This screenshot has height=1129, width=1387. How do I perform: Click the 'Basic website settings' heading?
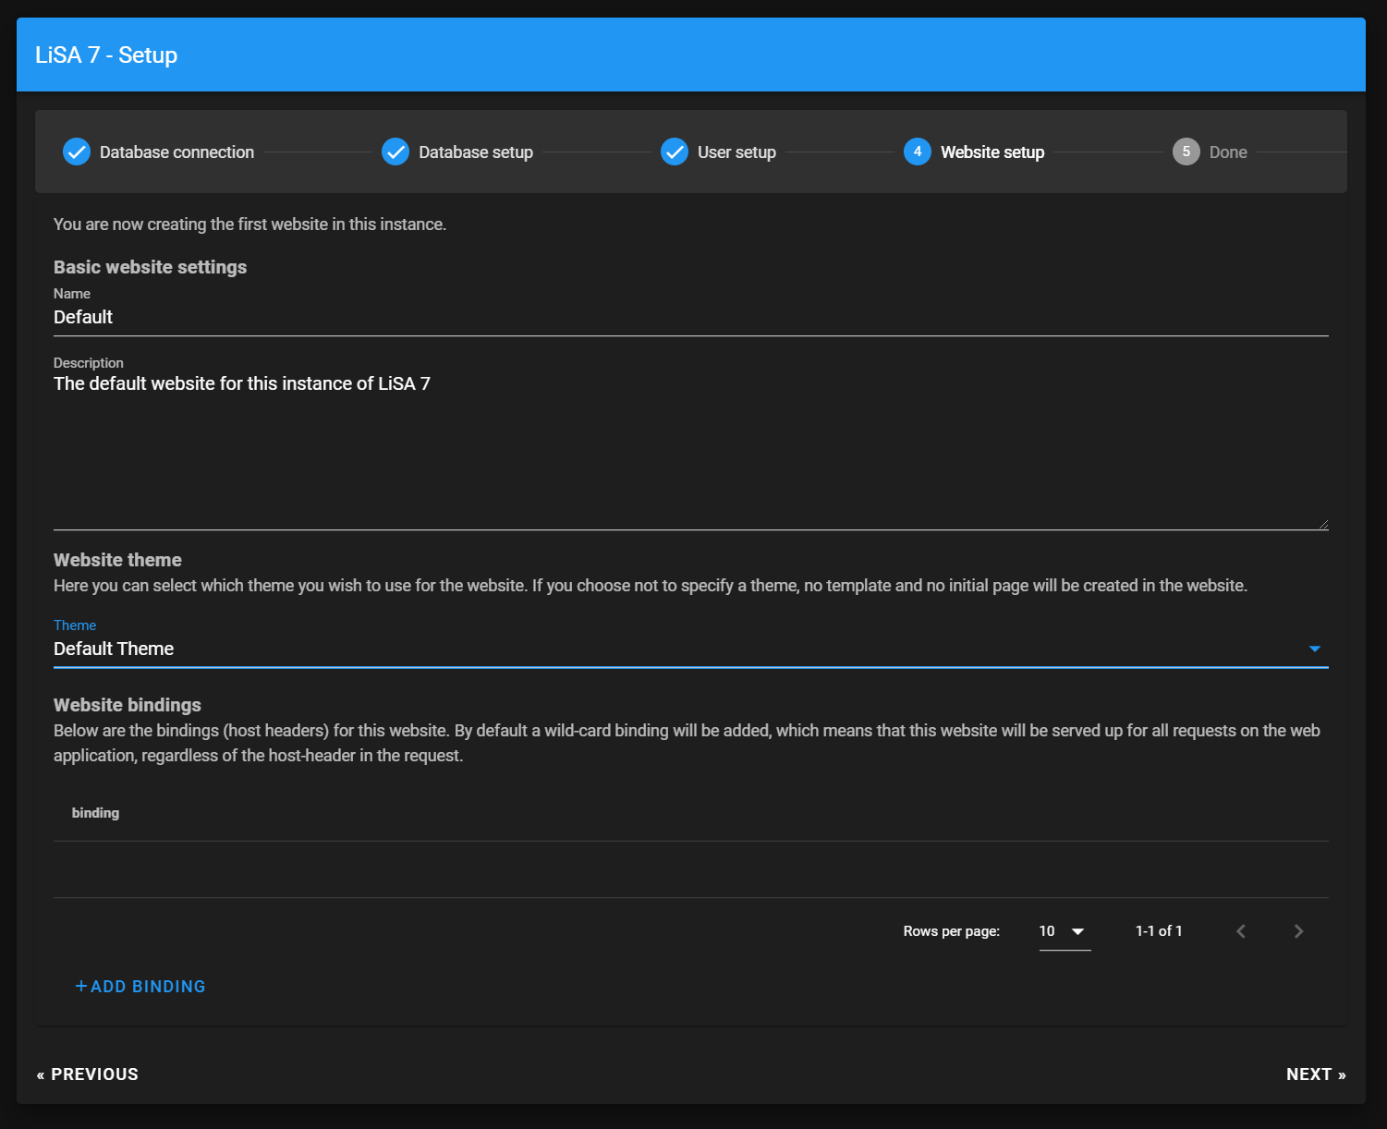(150, 267)
